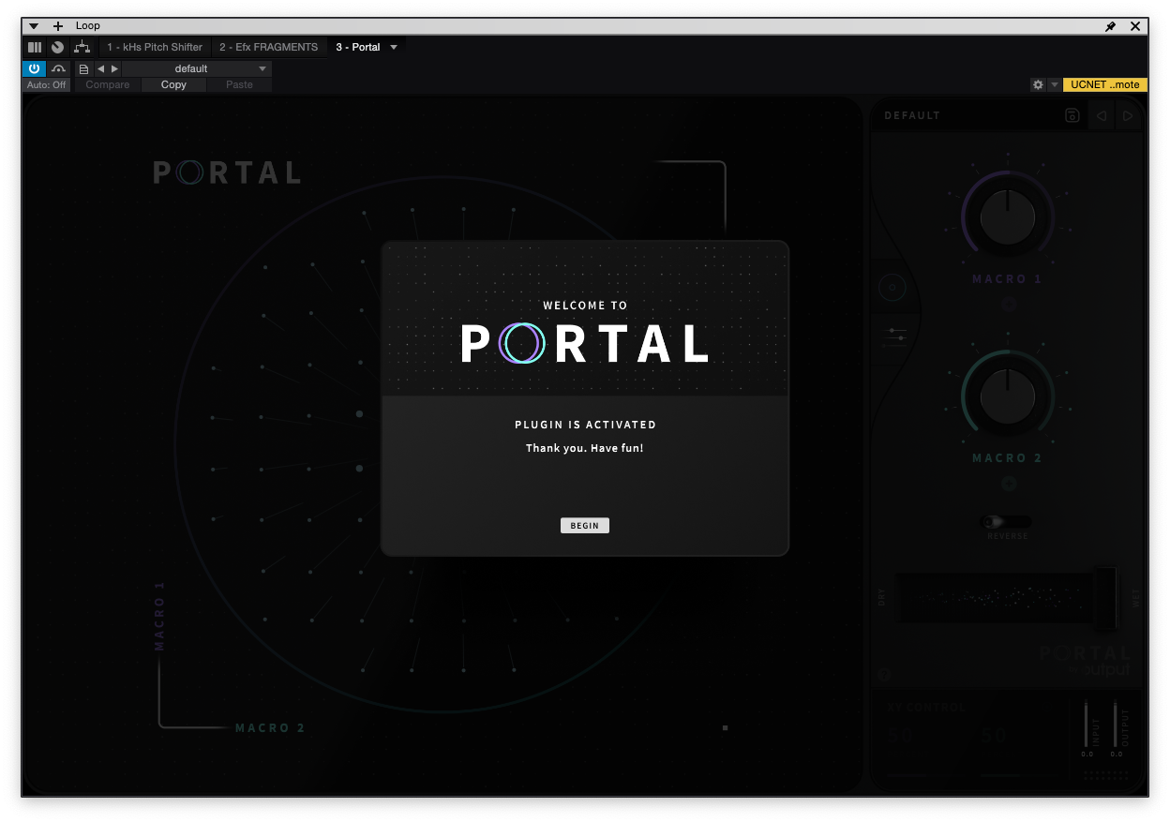Click the Macro 2 knob
The width and height of the screenshot is (1170, 822).
[x=1007, y=396]
